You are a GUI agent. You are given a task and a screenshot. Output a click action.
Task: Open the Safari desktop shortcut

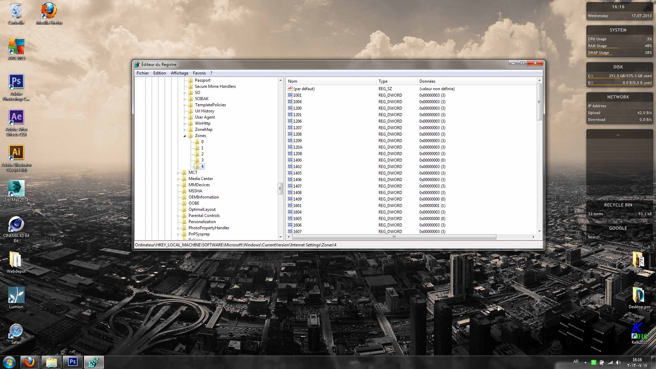click(x=16, y=333)
